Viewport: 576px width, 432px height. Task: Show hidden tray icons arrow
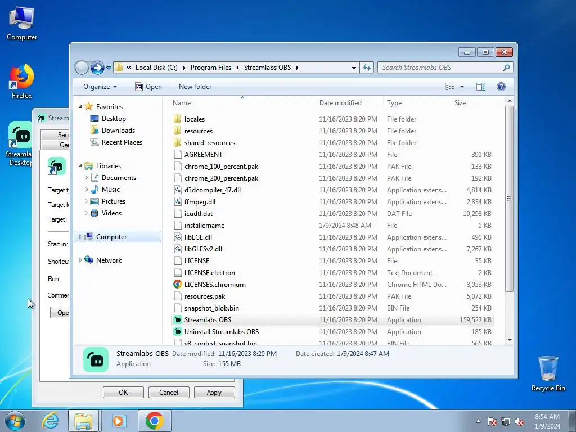[478, 422]
